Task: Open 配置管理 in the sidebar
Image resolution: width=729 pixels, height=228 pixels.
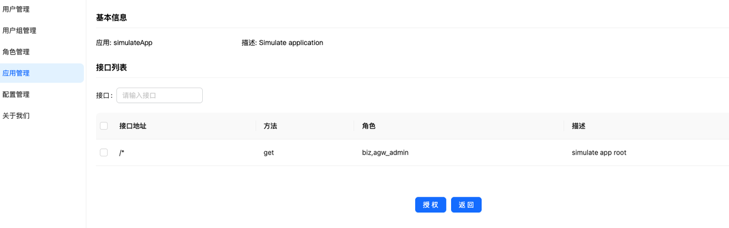Action: point(16,94)
